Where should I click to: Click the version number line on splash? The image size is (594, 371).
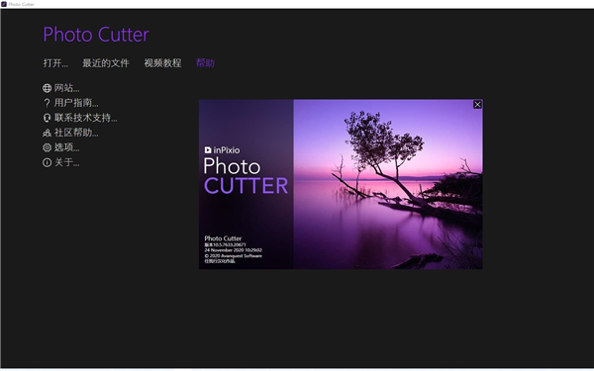coord(226,245)
